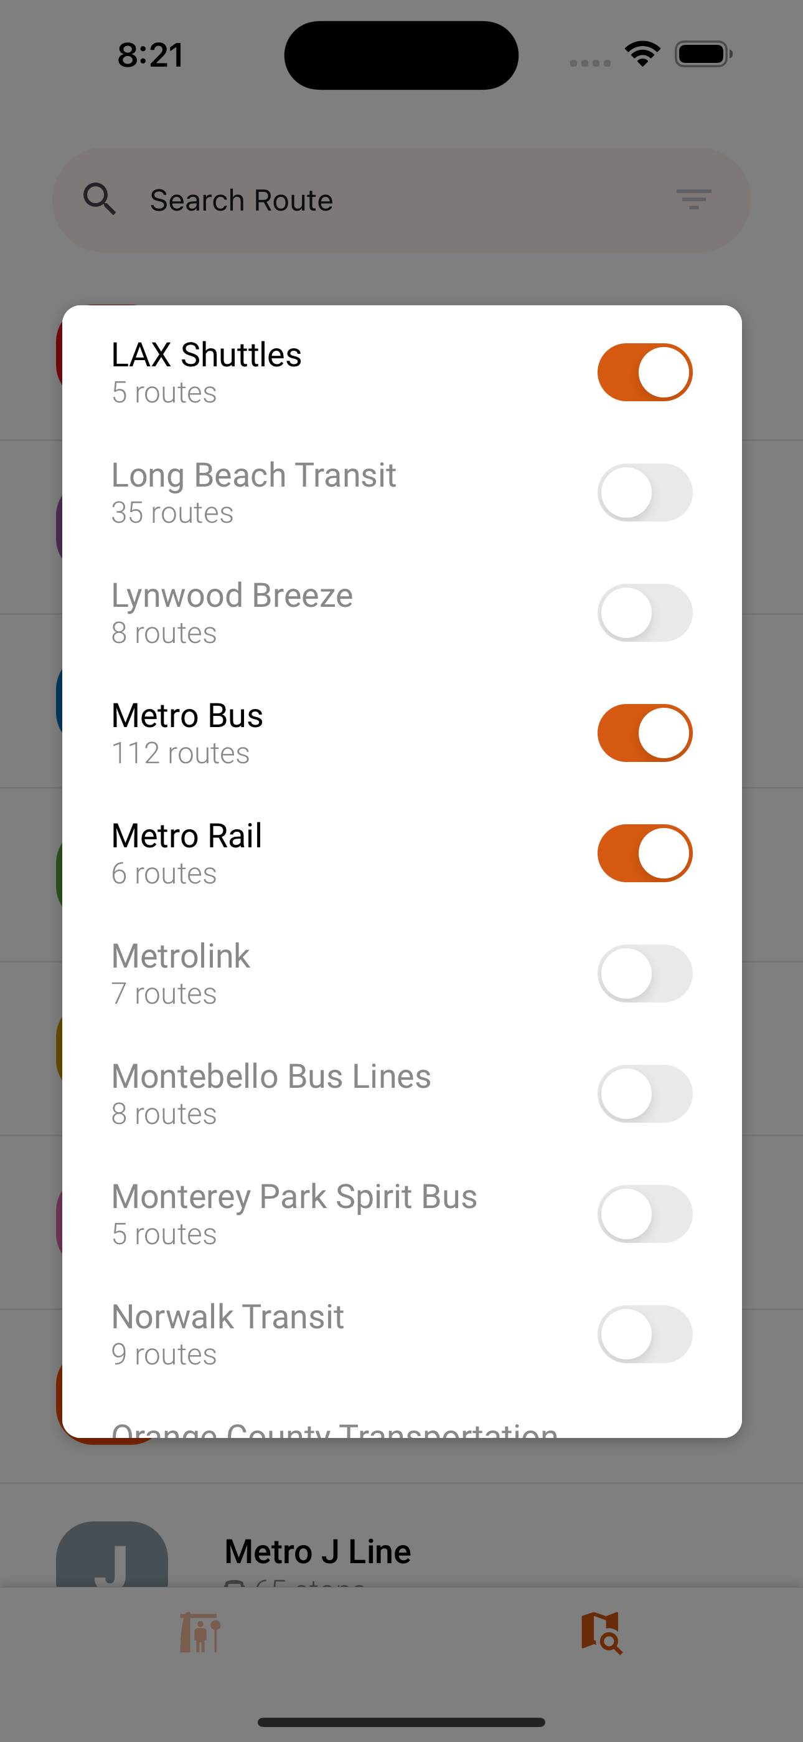The width and height of the screenshot is (803, 1742).
Task: Tap the Norwalk Transit agency label
Action: click(x=228, y=1316)
